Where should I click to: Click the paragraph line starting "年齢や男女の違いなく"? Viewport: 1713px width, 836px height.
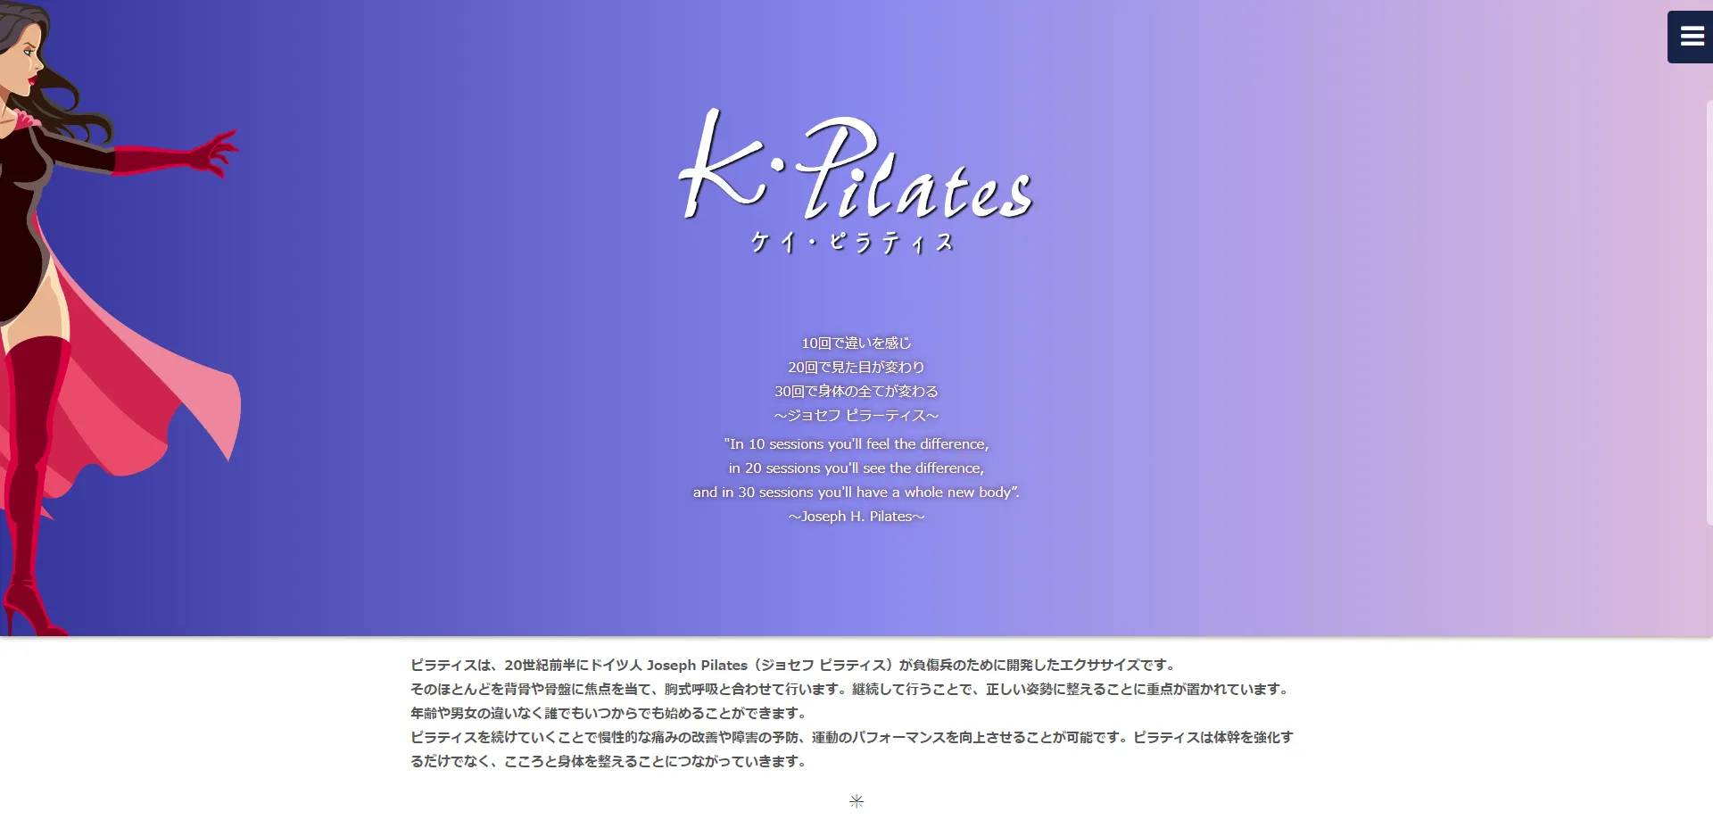pyautogui.click(x=609, y=713)
